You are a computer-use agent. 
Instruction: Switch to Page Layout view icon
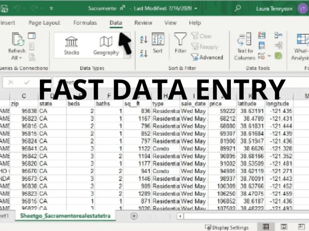coord(284,227)
